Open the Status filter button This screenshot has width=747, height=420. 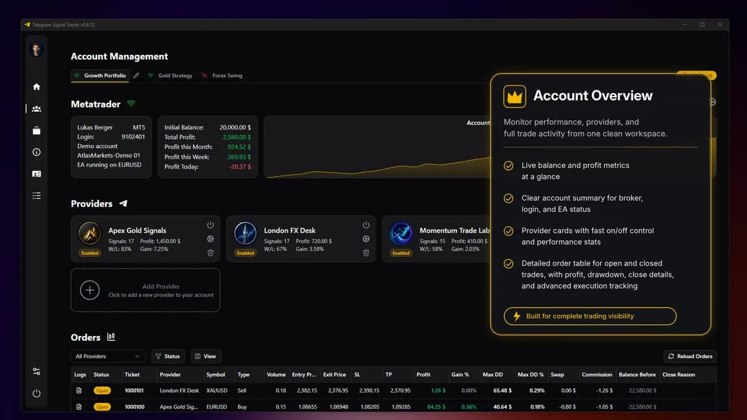167,357
